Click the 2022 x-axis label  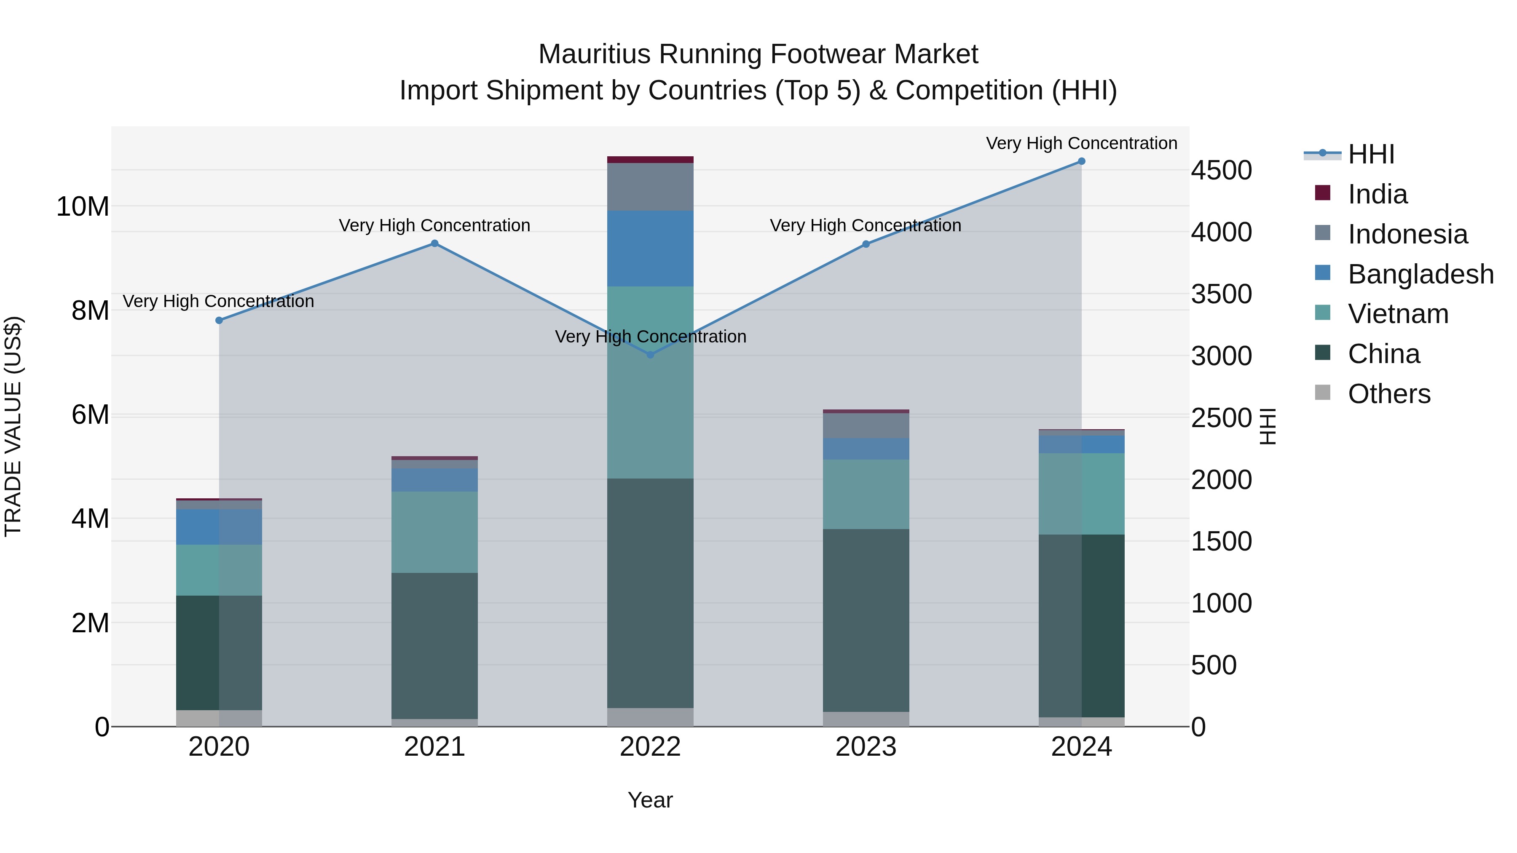(x=650, y=747)
